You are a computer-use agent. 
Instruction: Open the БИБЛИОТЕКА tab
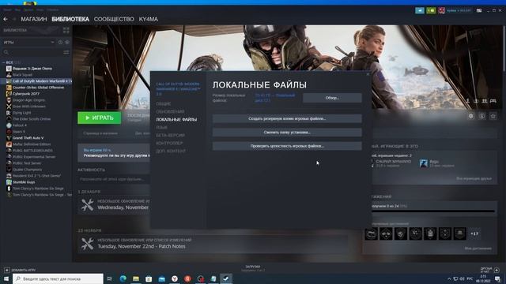click(x=70, y=19)
